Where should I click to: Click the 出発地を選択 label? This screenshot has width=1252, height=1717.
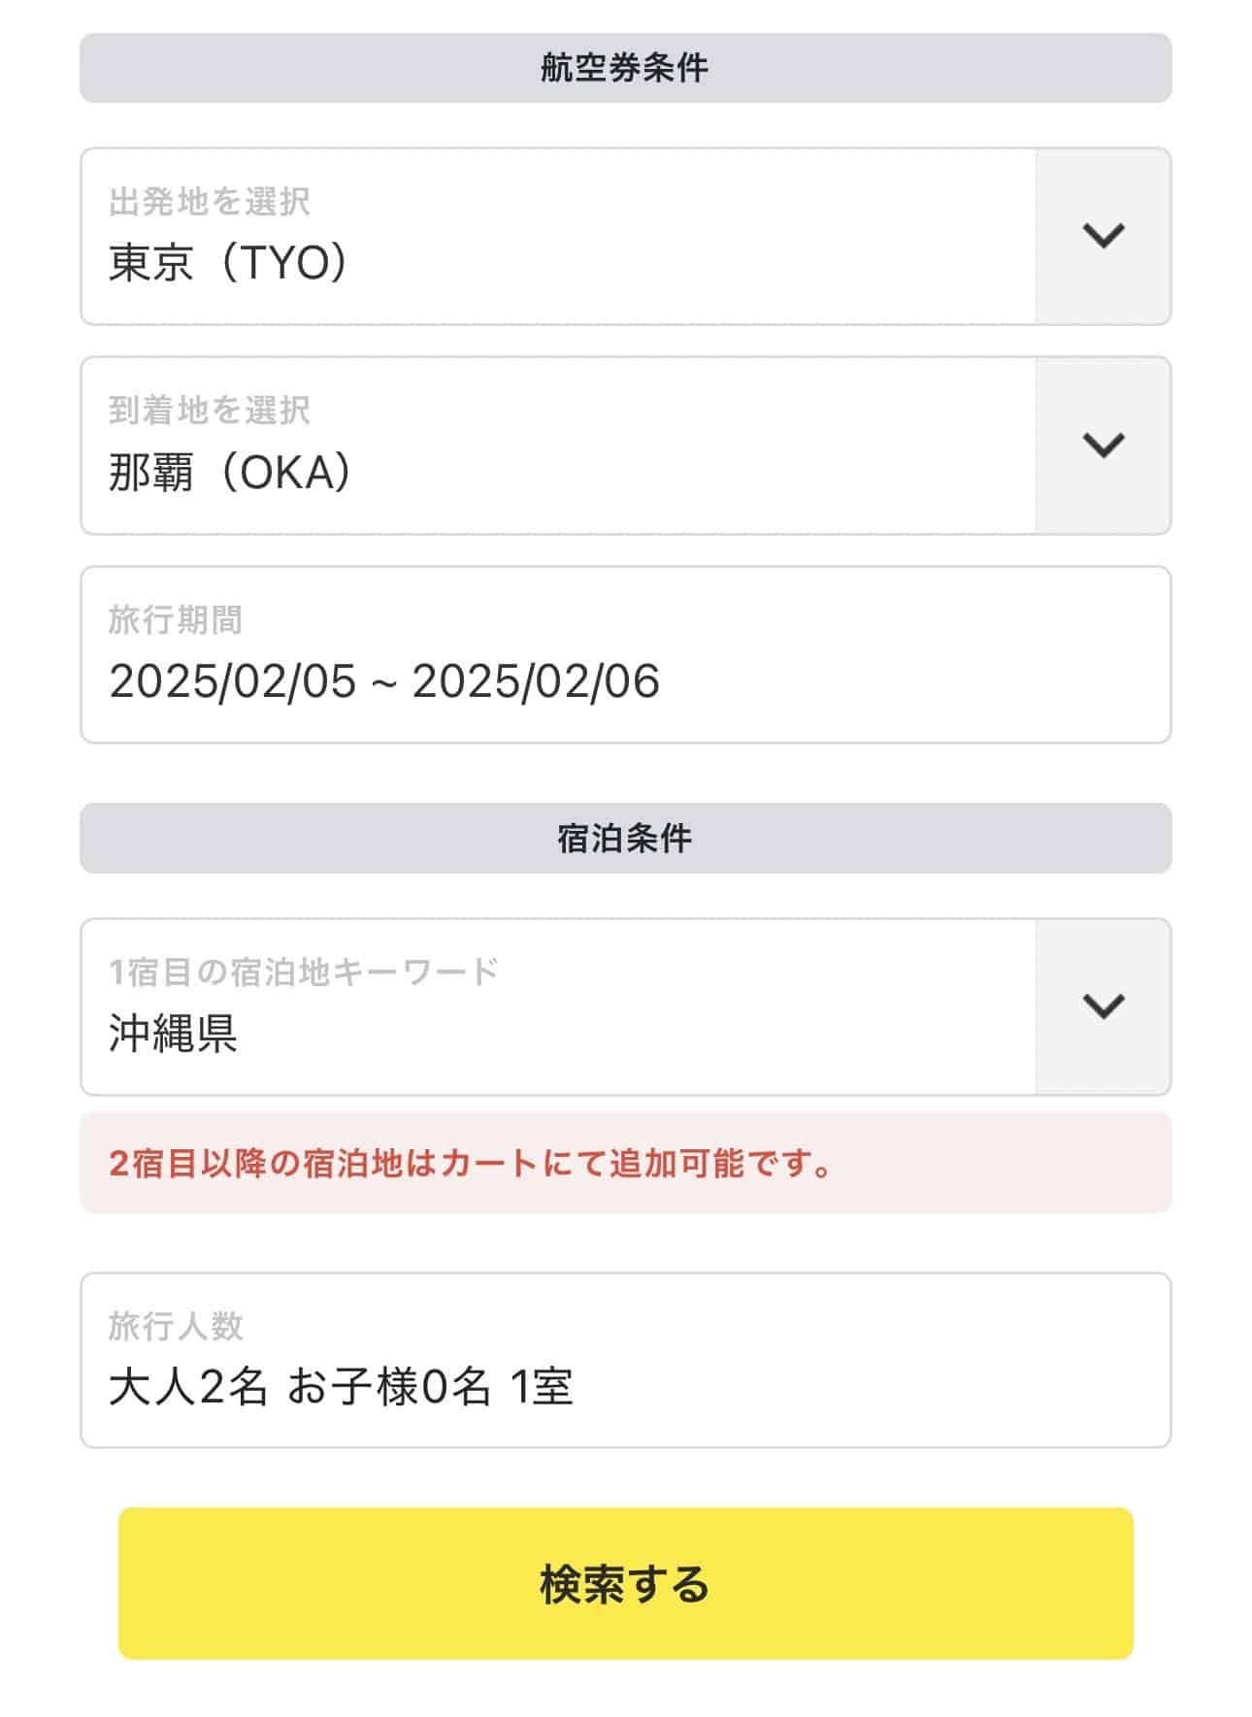[210, 202]
